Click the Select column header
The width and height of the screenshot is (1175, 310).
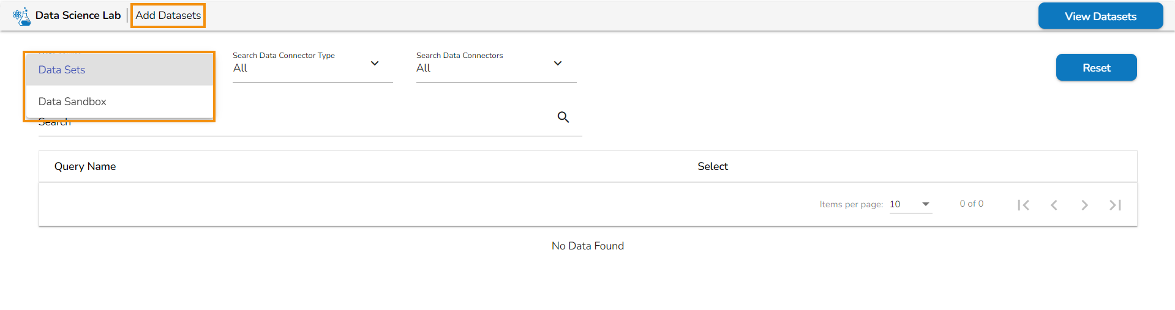click(713, 166)
